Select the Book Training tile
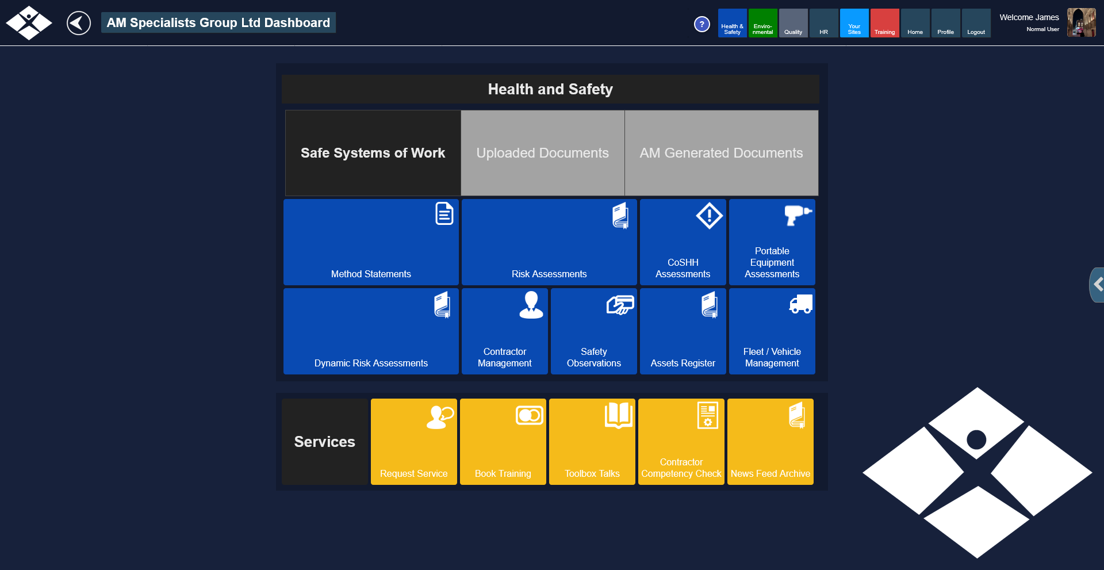The image size is (1104, 570). tap(503, 442)
